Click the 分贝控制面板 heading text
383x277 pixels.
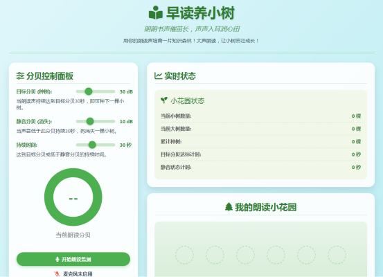pyautogui.click(x=50, y=76)
